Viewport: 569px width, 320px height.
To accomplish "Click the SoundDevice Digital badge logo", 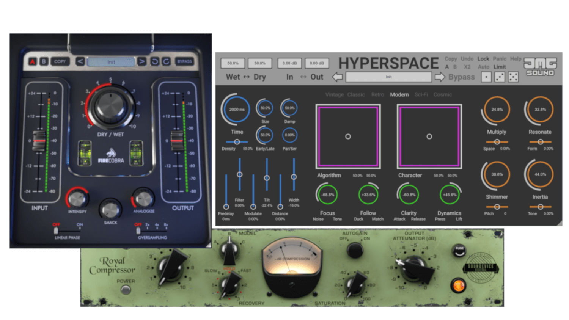I will coord(481,268).
